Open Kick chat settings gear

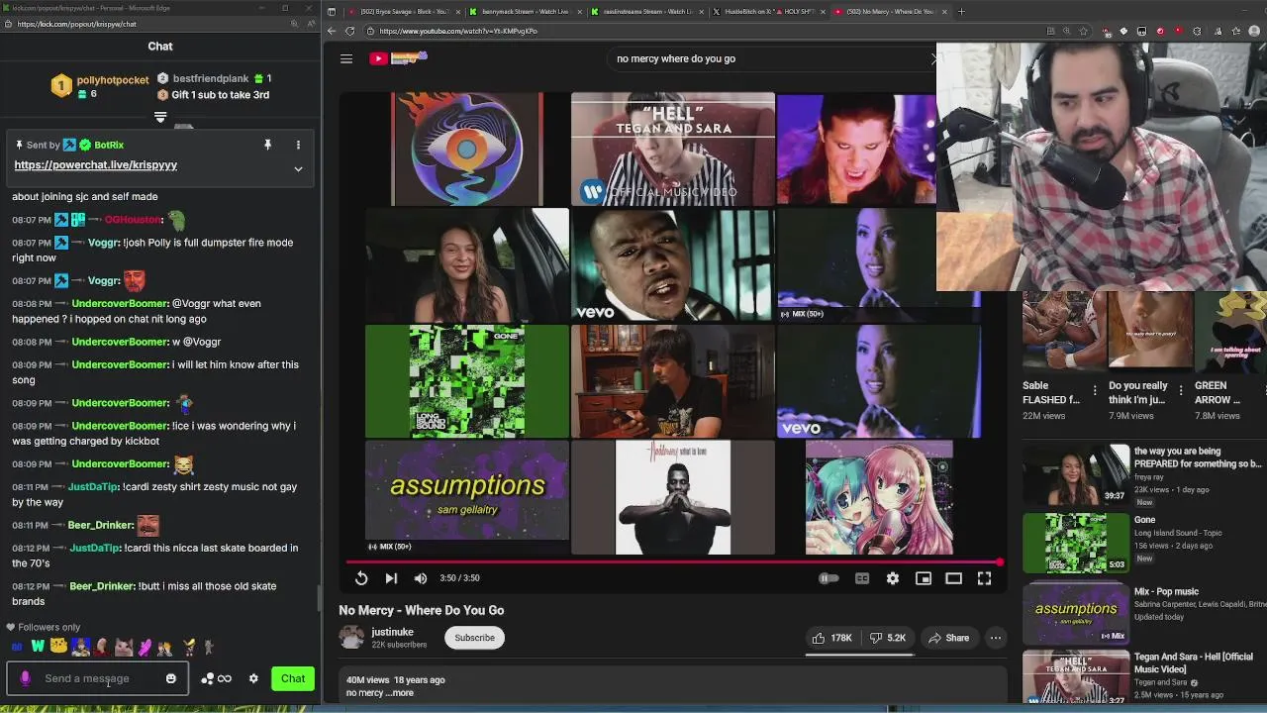tap(253, 678)
